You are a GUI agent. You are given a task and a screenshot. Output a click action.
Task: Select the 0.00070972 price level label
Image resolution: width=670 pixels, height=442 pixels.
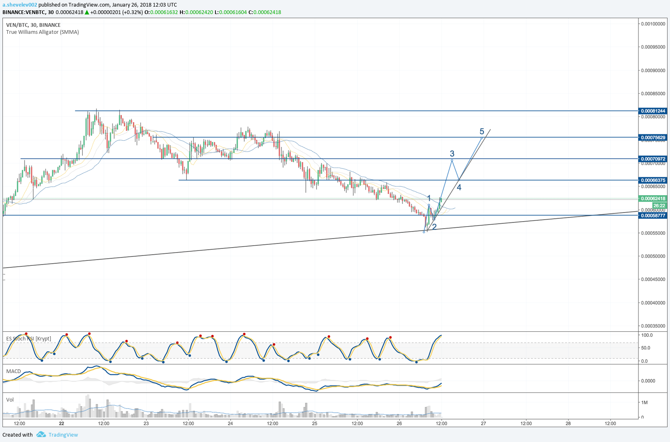[x=653, y=159]
